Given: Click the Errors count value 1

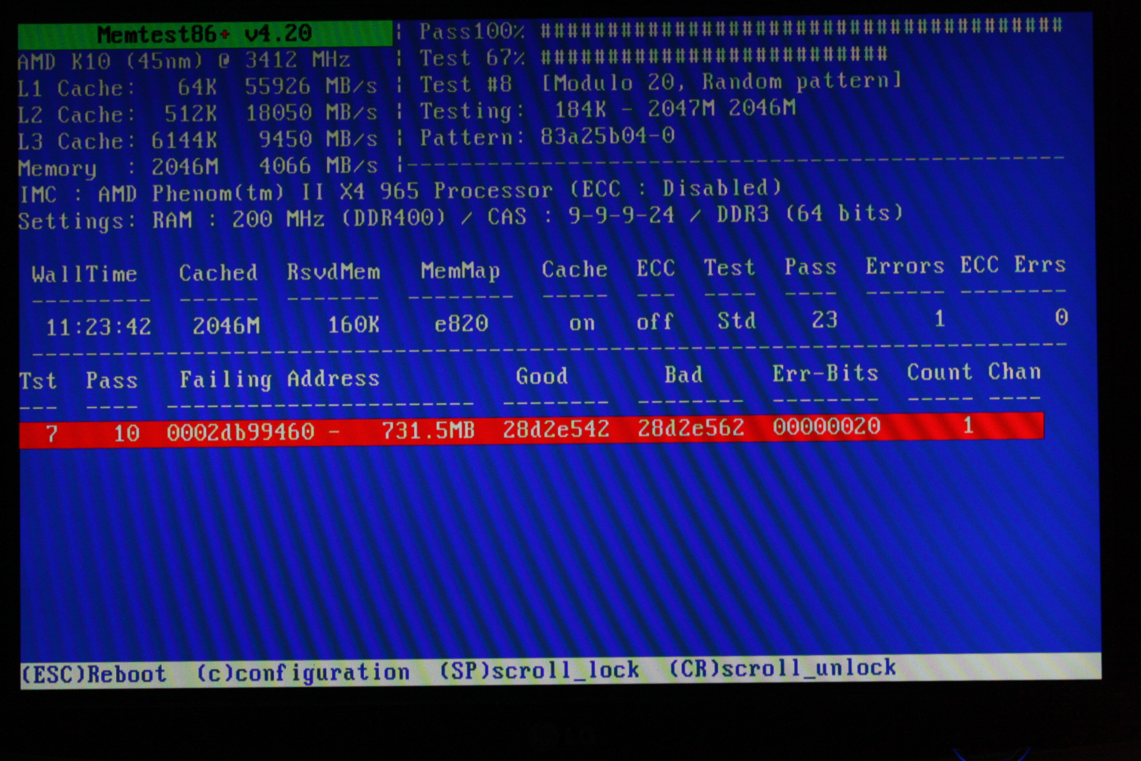Looking at the screenshot, I should point(940,319).
